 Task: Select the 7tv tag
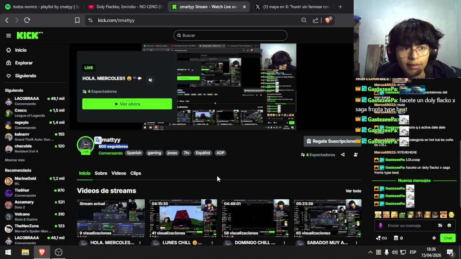pyautogui.click(x=187, y=153)
